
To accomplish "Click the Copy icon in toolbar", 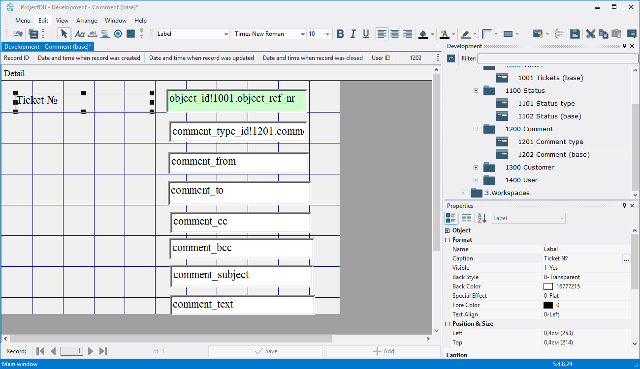I will coord(603,34).
